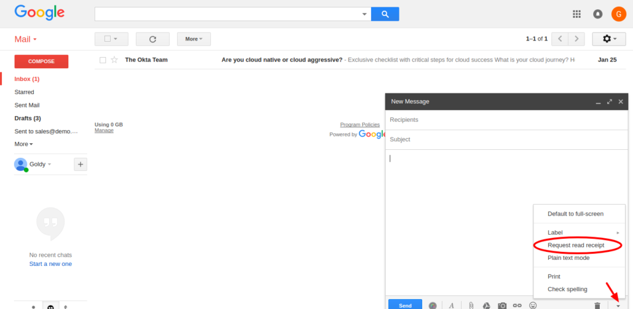Expand More labels in sidebar
Image resolution: width=633 pixels, height=309 pixels.
point(23,144)
